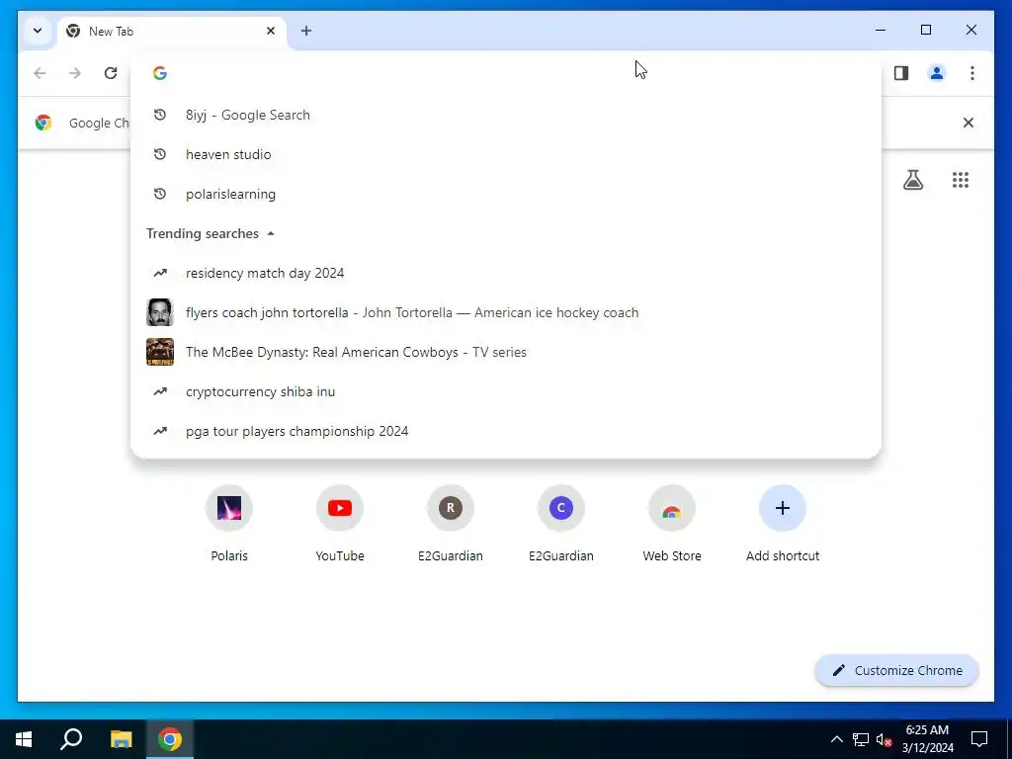The image size is (1012, 759).
Task: Open the taskbar clock and date
Action: [927, 739]
